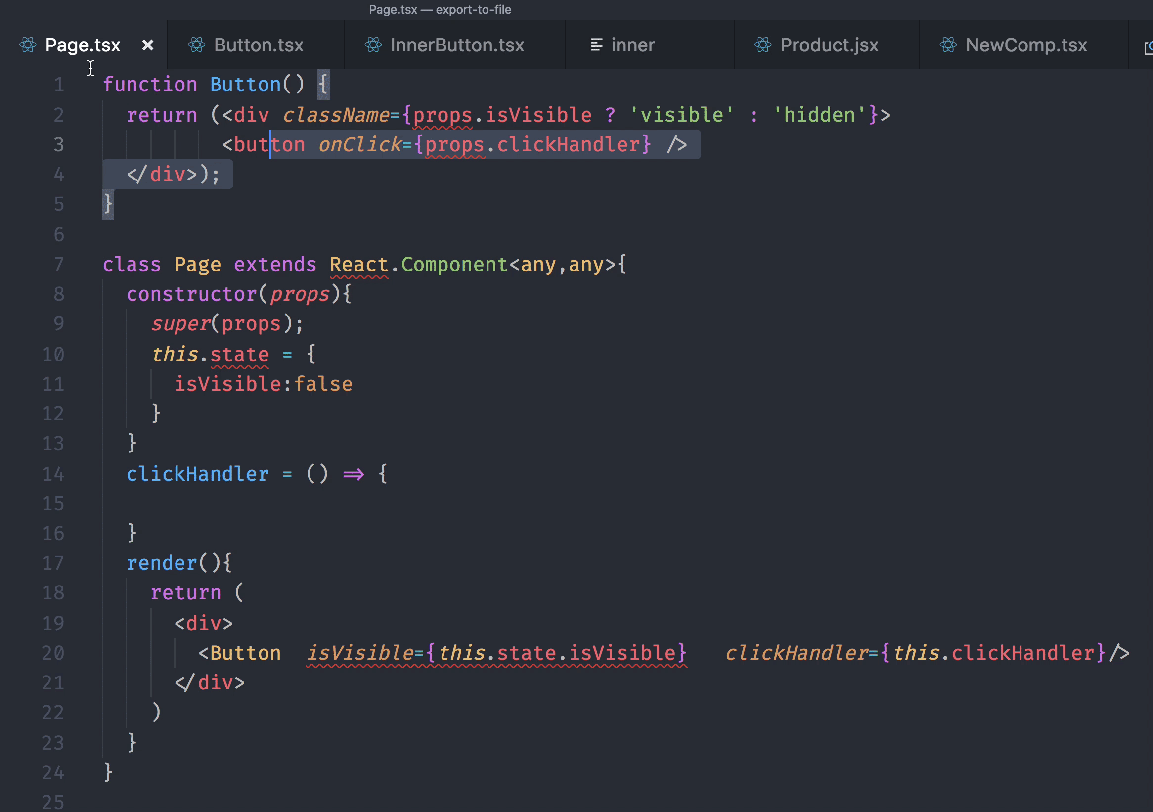Click the partially visible icon after NewComp.tsx tab
This screenshot has width=1153, height=812.
tap(1148, 47)
